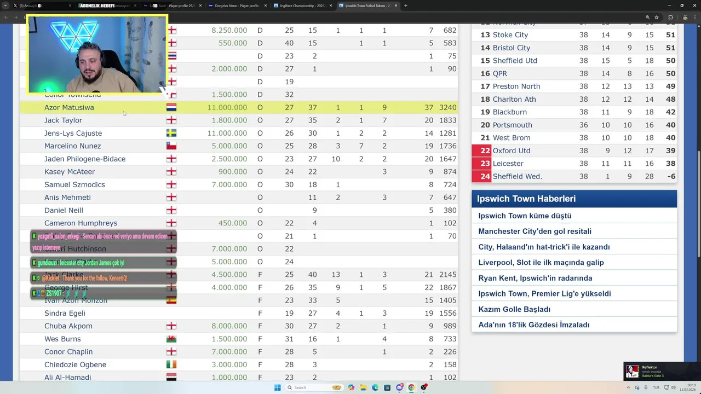Click player Marcelino Nunez
The height and width of the screenshot is (394, 701).
click(x=72, y=146)
